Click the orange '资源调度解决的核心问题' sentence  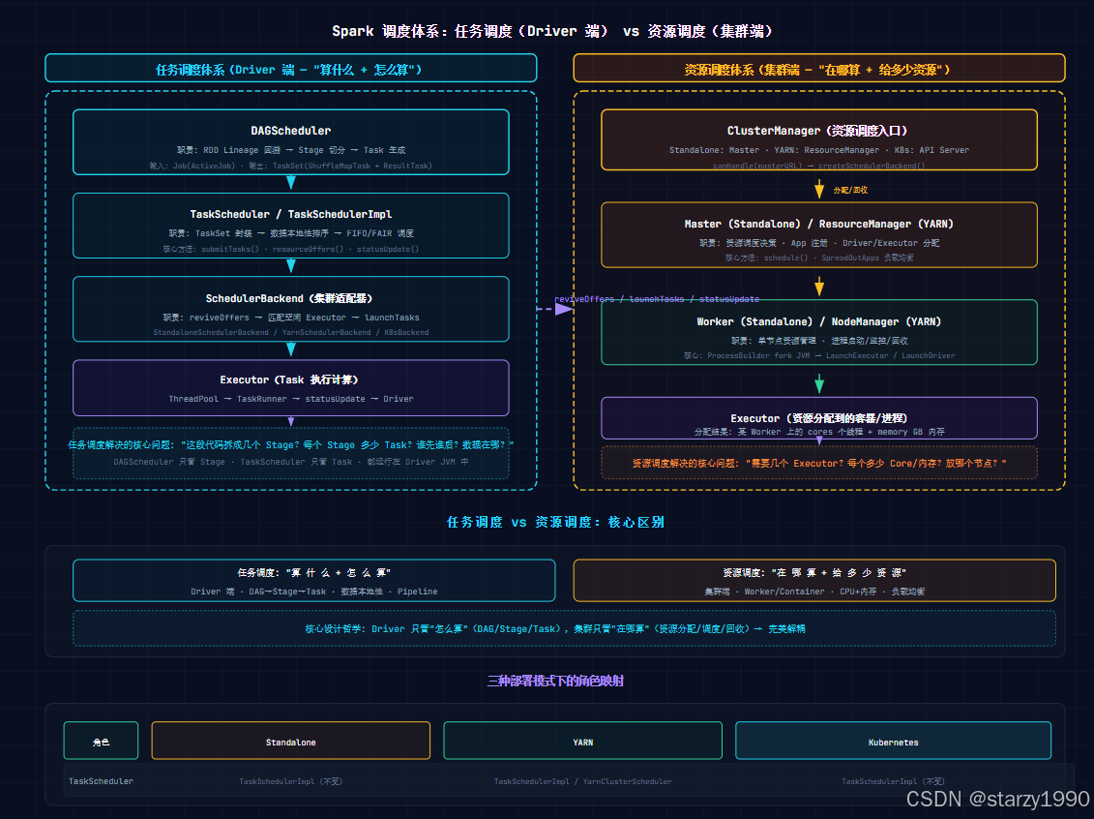point(819,463)
